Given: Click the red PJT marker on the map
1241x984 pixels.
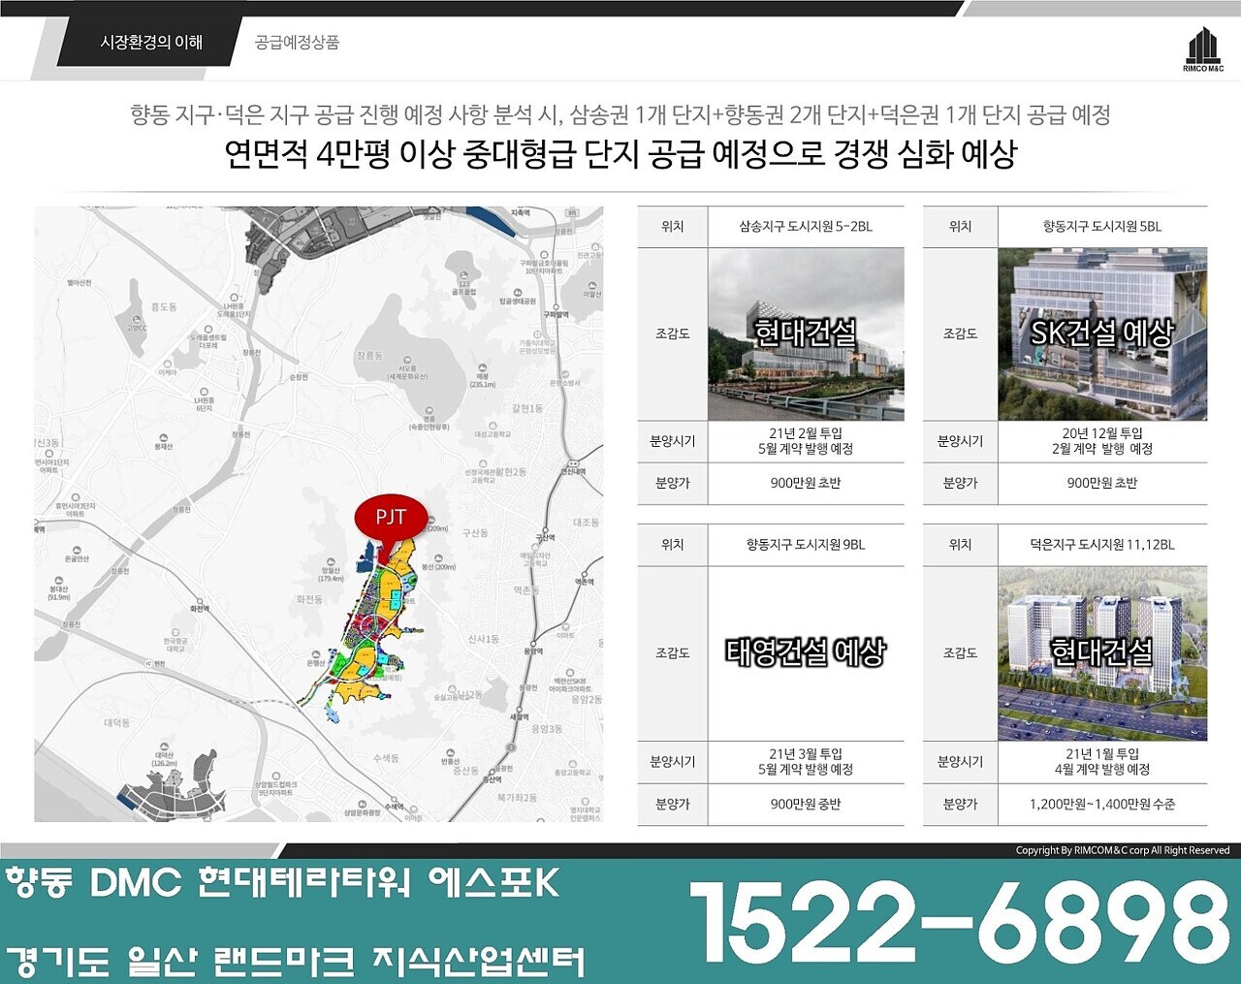Looking at the screenshot, I should pos(391,518).
